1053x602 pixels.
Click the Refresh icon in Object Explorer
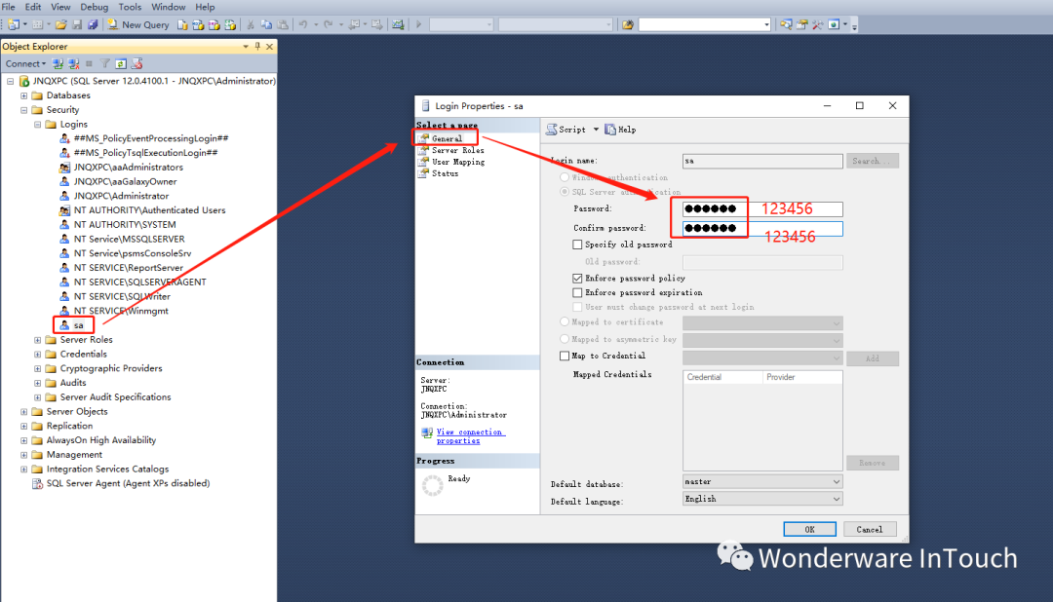[x=121, y=63]
